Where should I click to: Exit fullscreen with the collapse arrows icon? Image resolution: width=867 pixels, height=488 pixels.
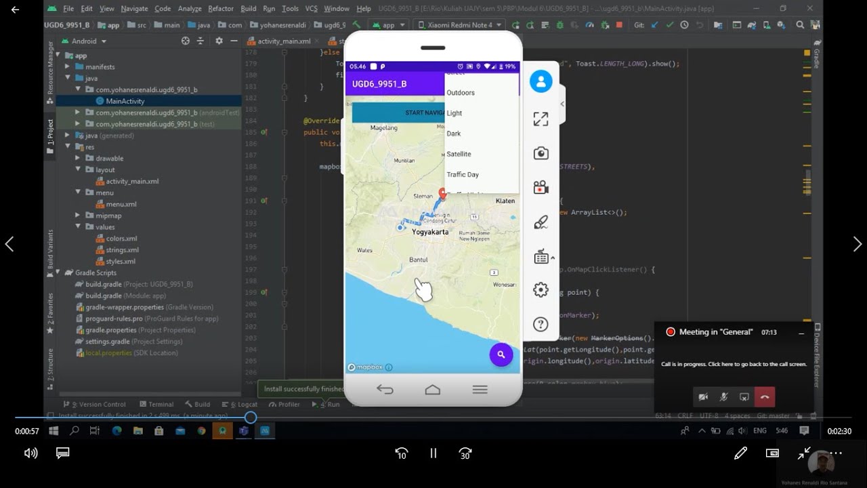click(x=804, y=453)
